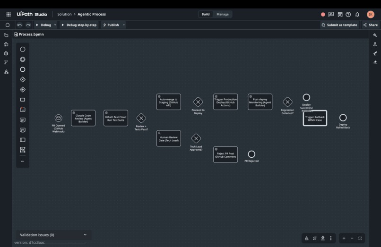Open the vertical more options menu at bottom

point(331,238)
